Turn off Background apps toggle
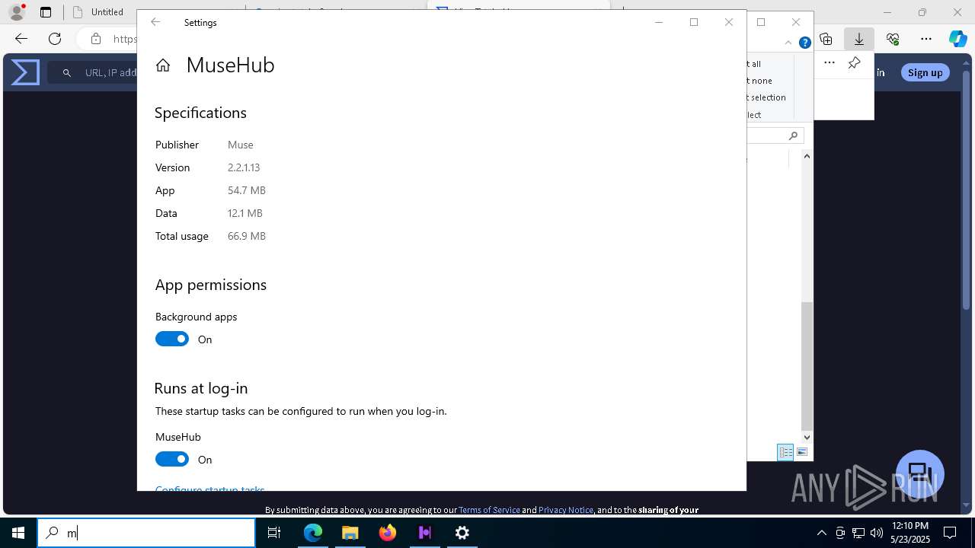Image resolution: width=975 pixels, height=548 pixels. pos(172,339)
